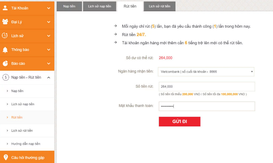Image resolution: width=273 pixels, height=163 pixels.
Task: Switch to the Lịch sử nạp tiền tab
Action: [99, 6]
